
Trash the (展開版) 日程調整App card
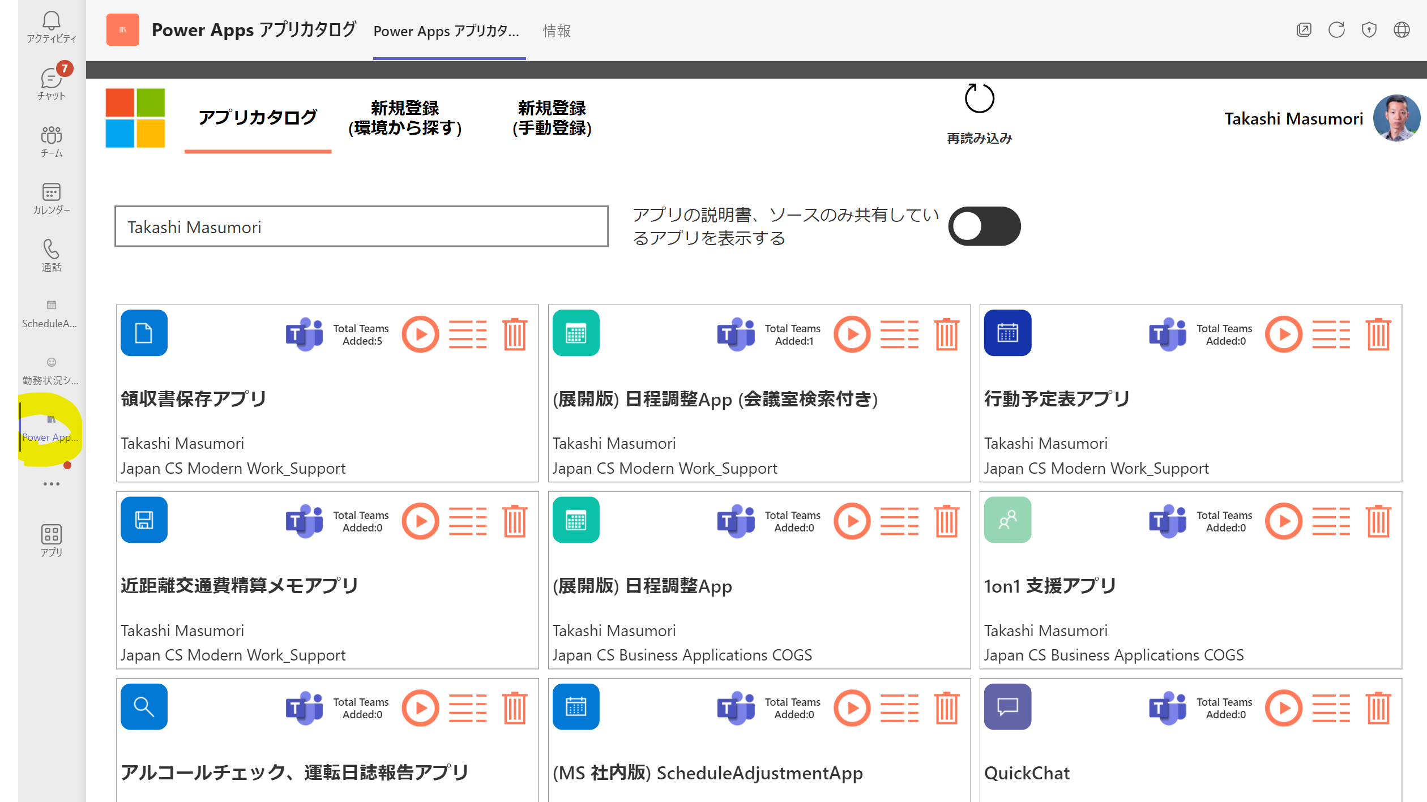coord(946,521)
